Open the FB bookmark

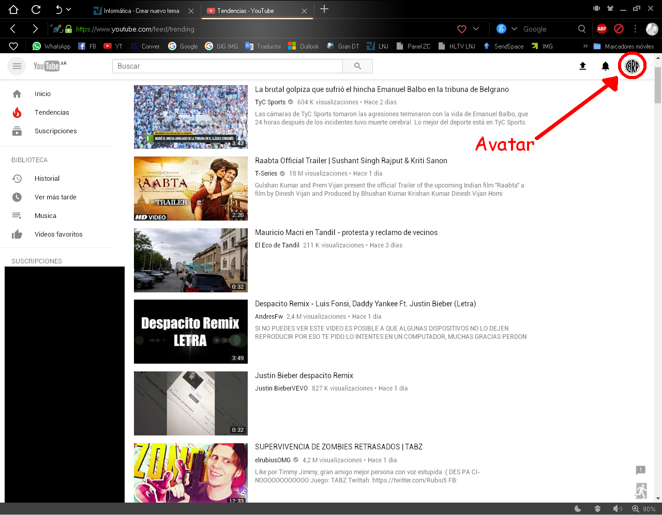[87, 46]
